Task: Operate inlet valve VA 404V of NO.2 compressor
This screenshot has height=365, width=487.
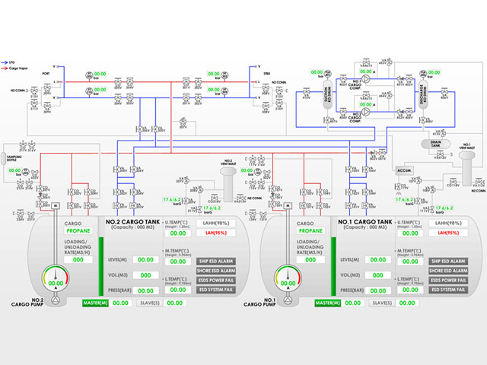Action: click(x=343, y=112)
